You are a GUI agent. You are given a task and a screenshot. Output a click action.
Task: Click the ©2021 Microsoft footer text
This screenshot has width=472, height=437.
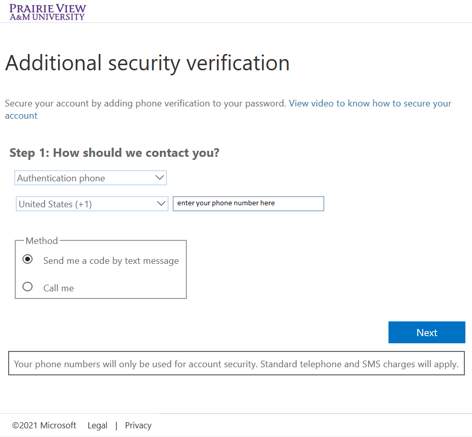click(x=44, y=425)
